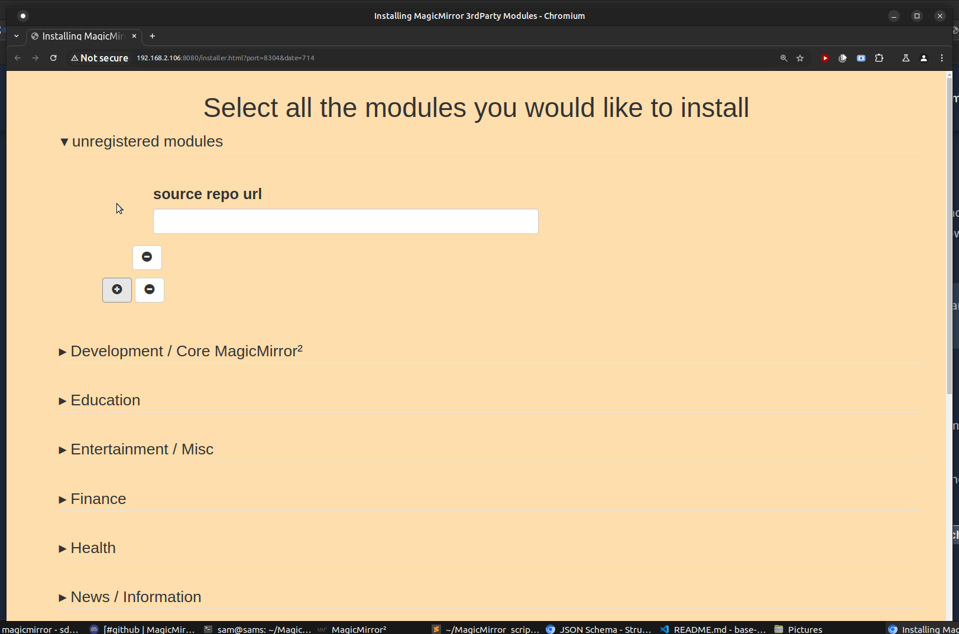Expand the Health category
This screenshot has height=634, width=959.
(87, 548)
